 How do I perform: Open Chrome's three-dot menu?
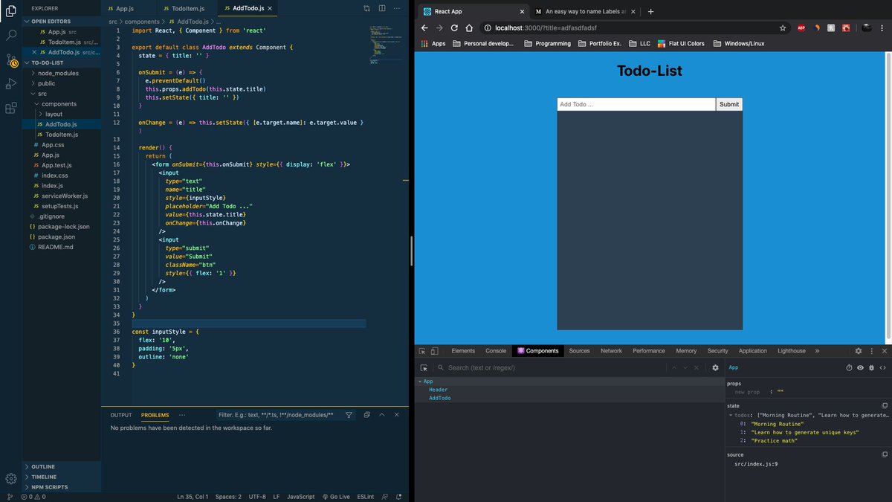tap(884, 28)
